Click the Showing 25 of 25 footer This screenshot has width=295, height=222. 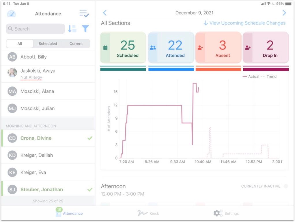pyautogui.click(x=48, y=201)
